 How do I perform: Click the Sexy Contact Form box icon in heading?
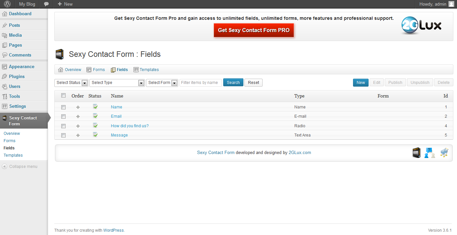pos(60,54)
